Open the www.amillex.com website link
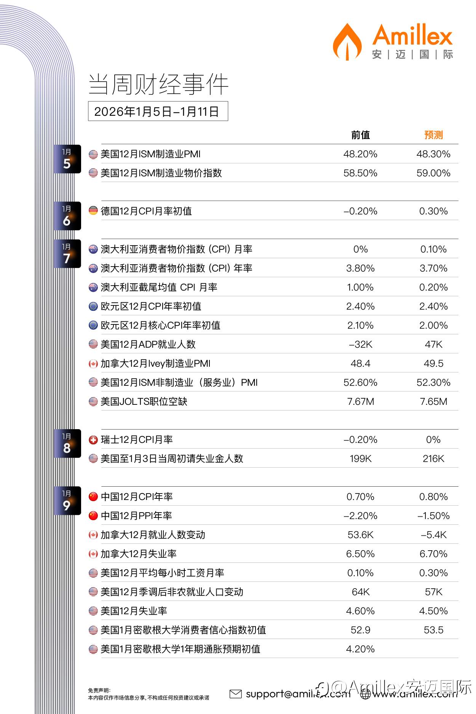 (x=415, y=694)
